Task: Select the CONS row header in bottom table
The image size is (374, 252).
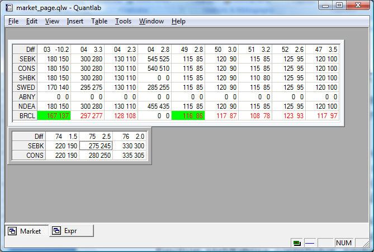Action: (29, 155)
